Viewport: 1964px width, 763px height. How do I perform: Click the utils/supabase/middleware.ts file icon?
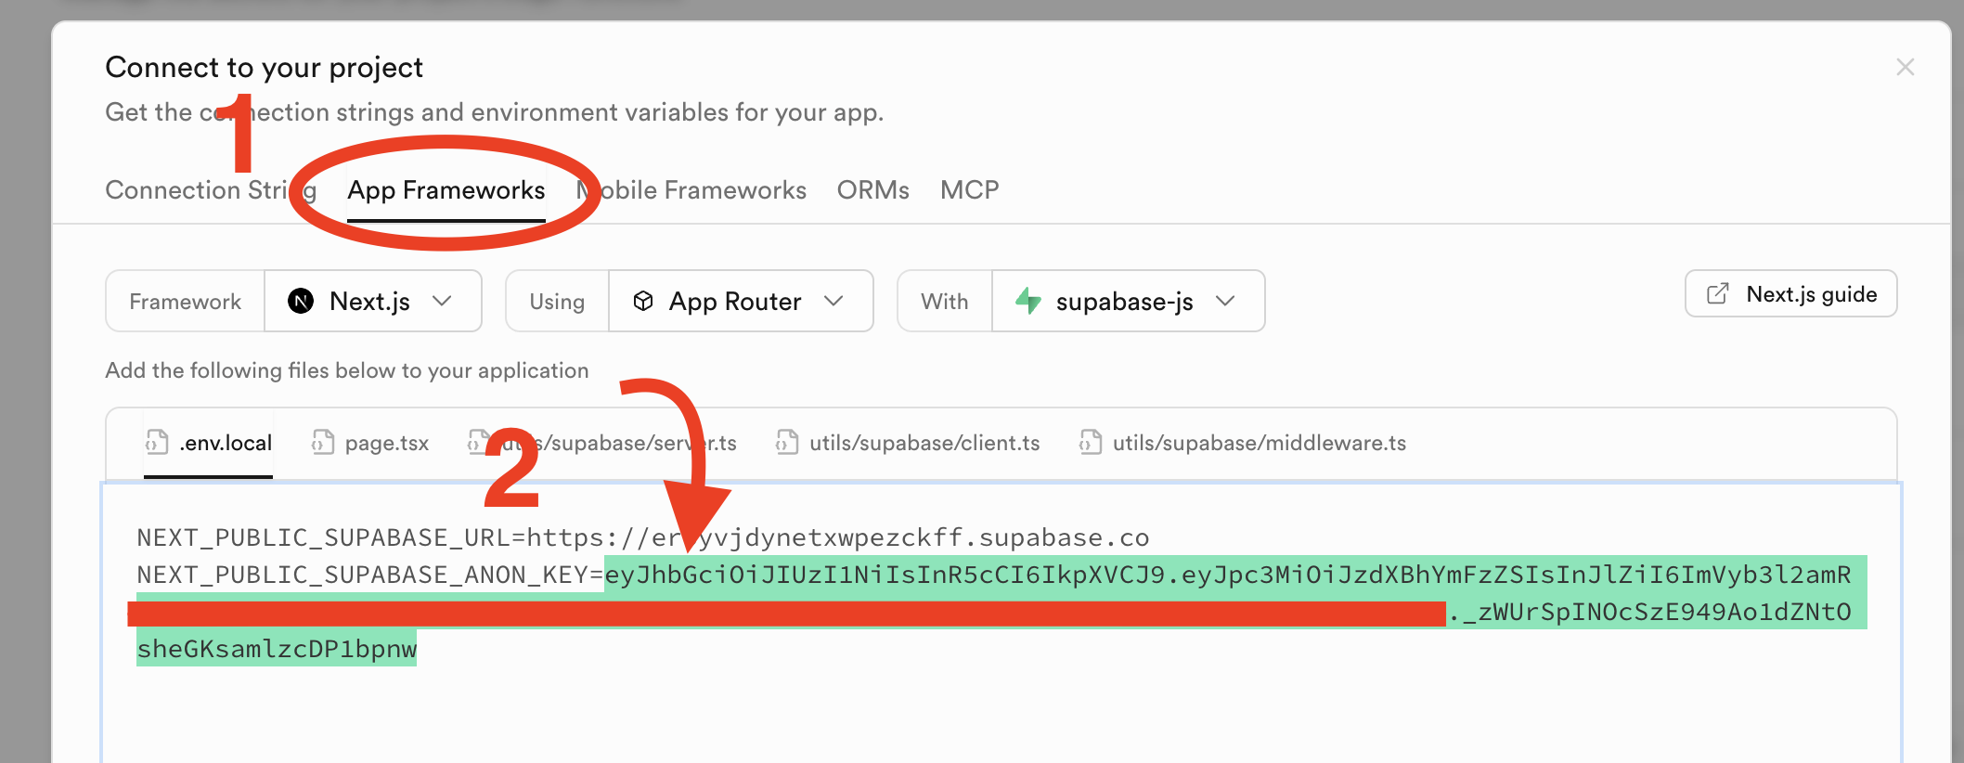coord(1091,442)
